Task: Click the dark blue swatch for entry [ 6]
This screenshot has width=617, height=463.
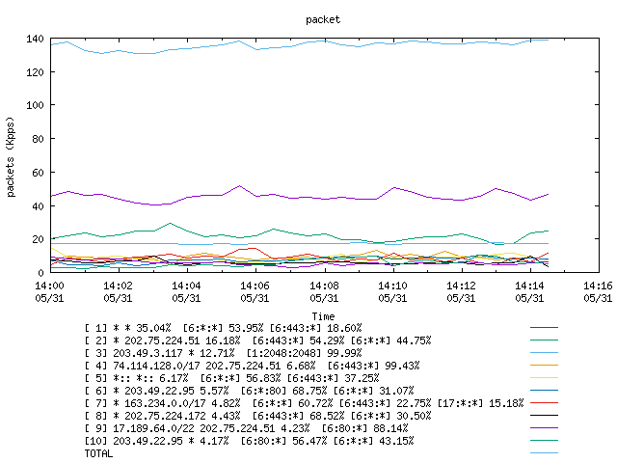Action: click(544, 391)
